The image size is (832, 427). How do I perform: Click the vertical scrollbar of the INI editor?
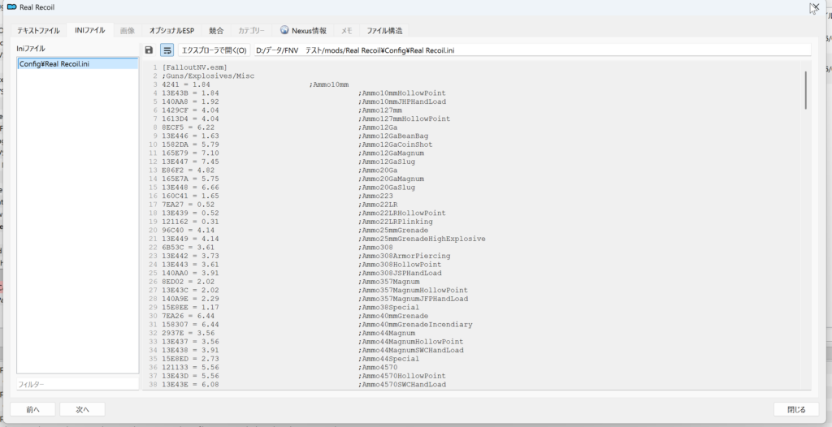[806, 89]
